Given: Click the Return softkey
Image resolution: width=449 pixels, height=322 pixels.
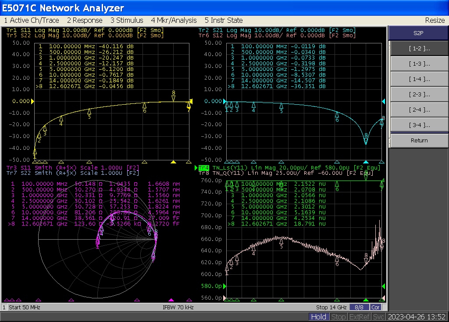Looking at the screenshot, I should 419,141.
